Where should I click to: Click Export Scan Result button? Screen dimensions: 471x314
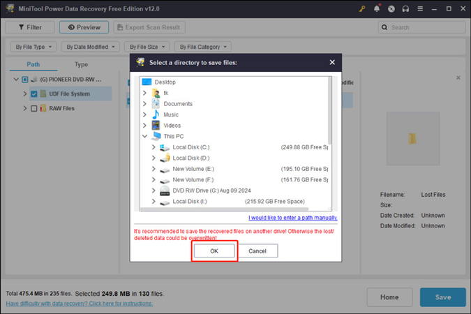coord(149,27)
